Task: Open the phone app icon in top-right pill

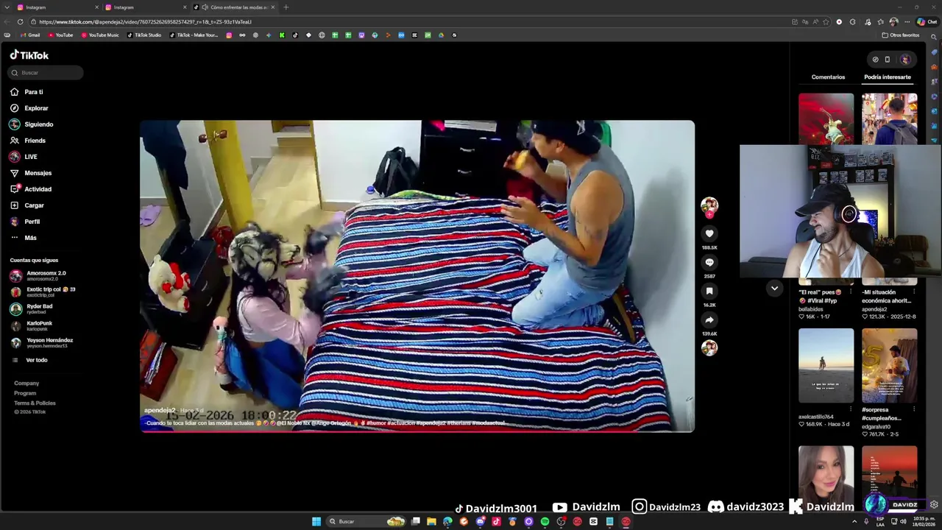Action: [888, 60]
